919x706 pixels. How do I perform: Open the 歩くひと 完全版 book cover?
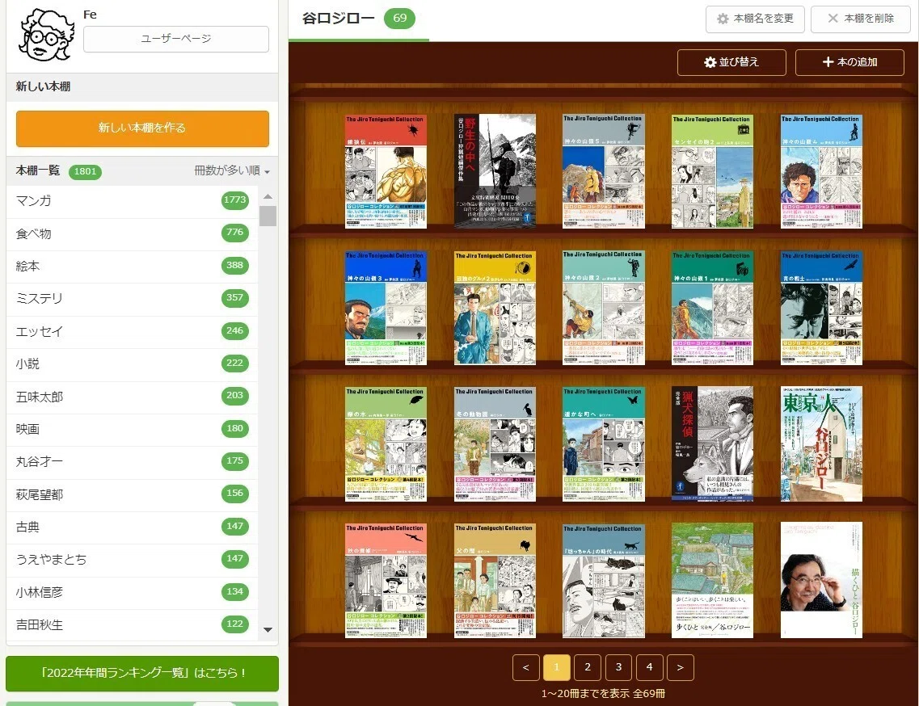[712, 581]
